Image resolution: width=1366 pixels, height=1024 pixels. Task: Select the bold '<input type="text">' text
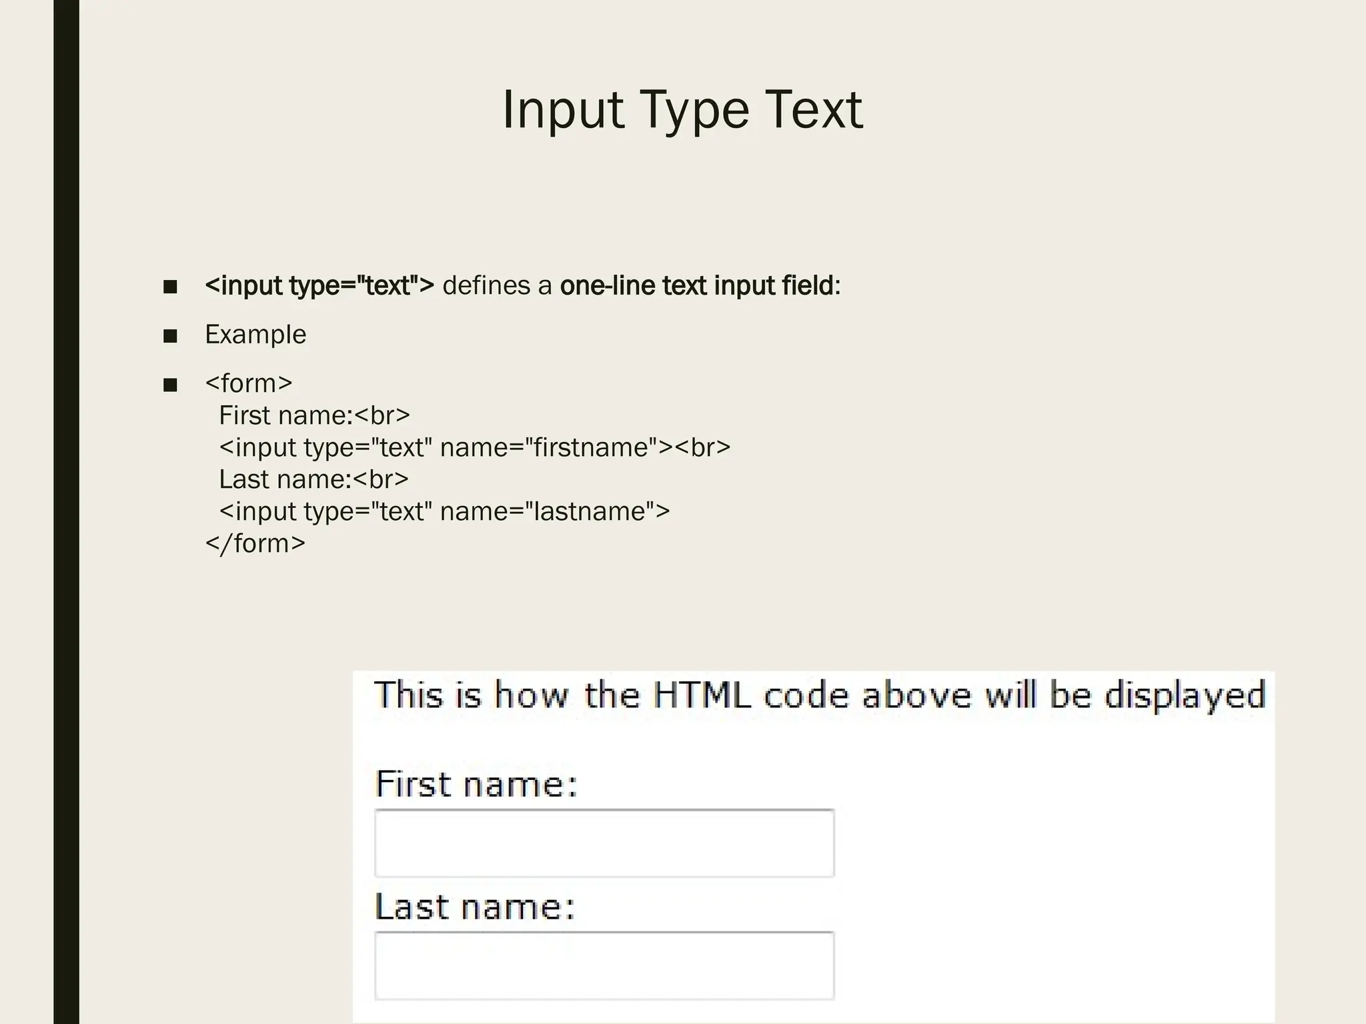click(319, 285)
